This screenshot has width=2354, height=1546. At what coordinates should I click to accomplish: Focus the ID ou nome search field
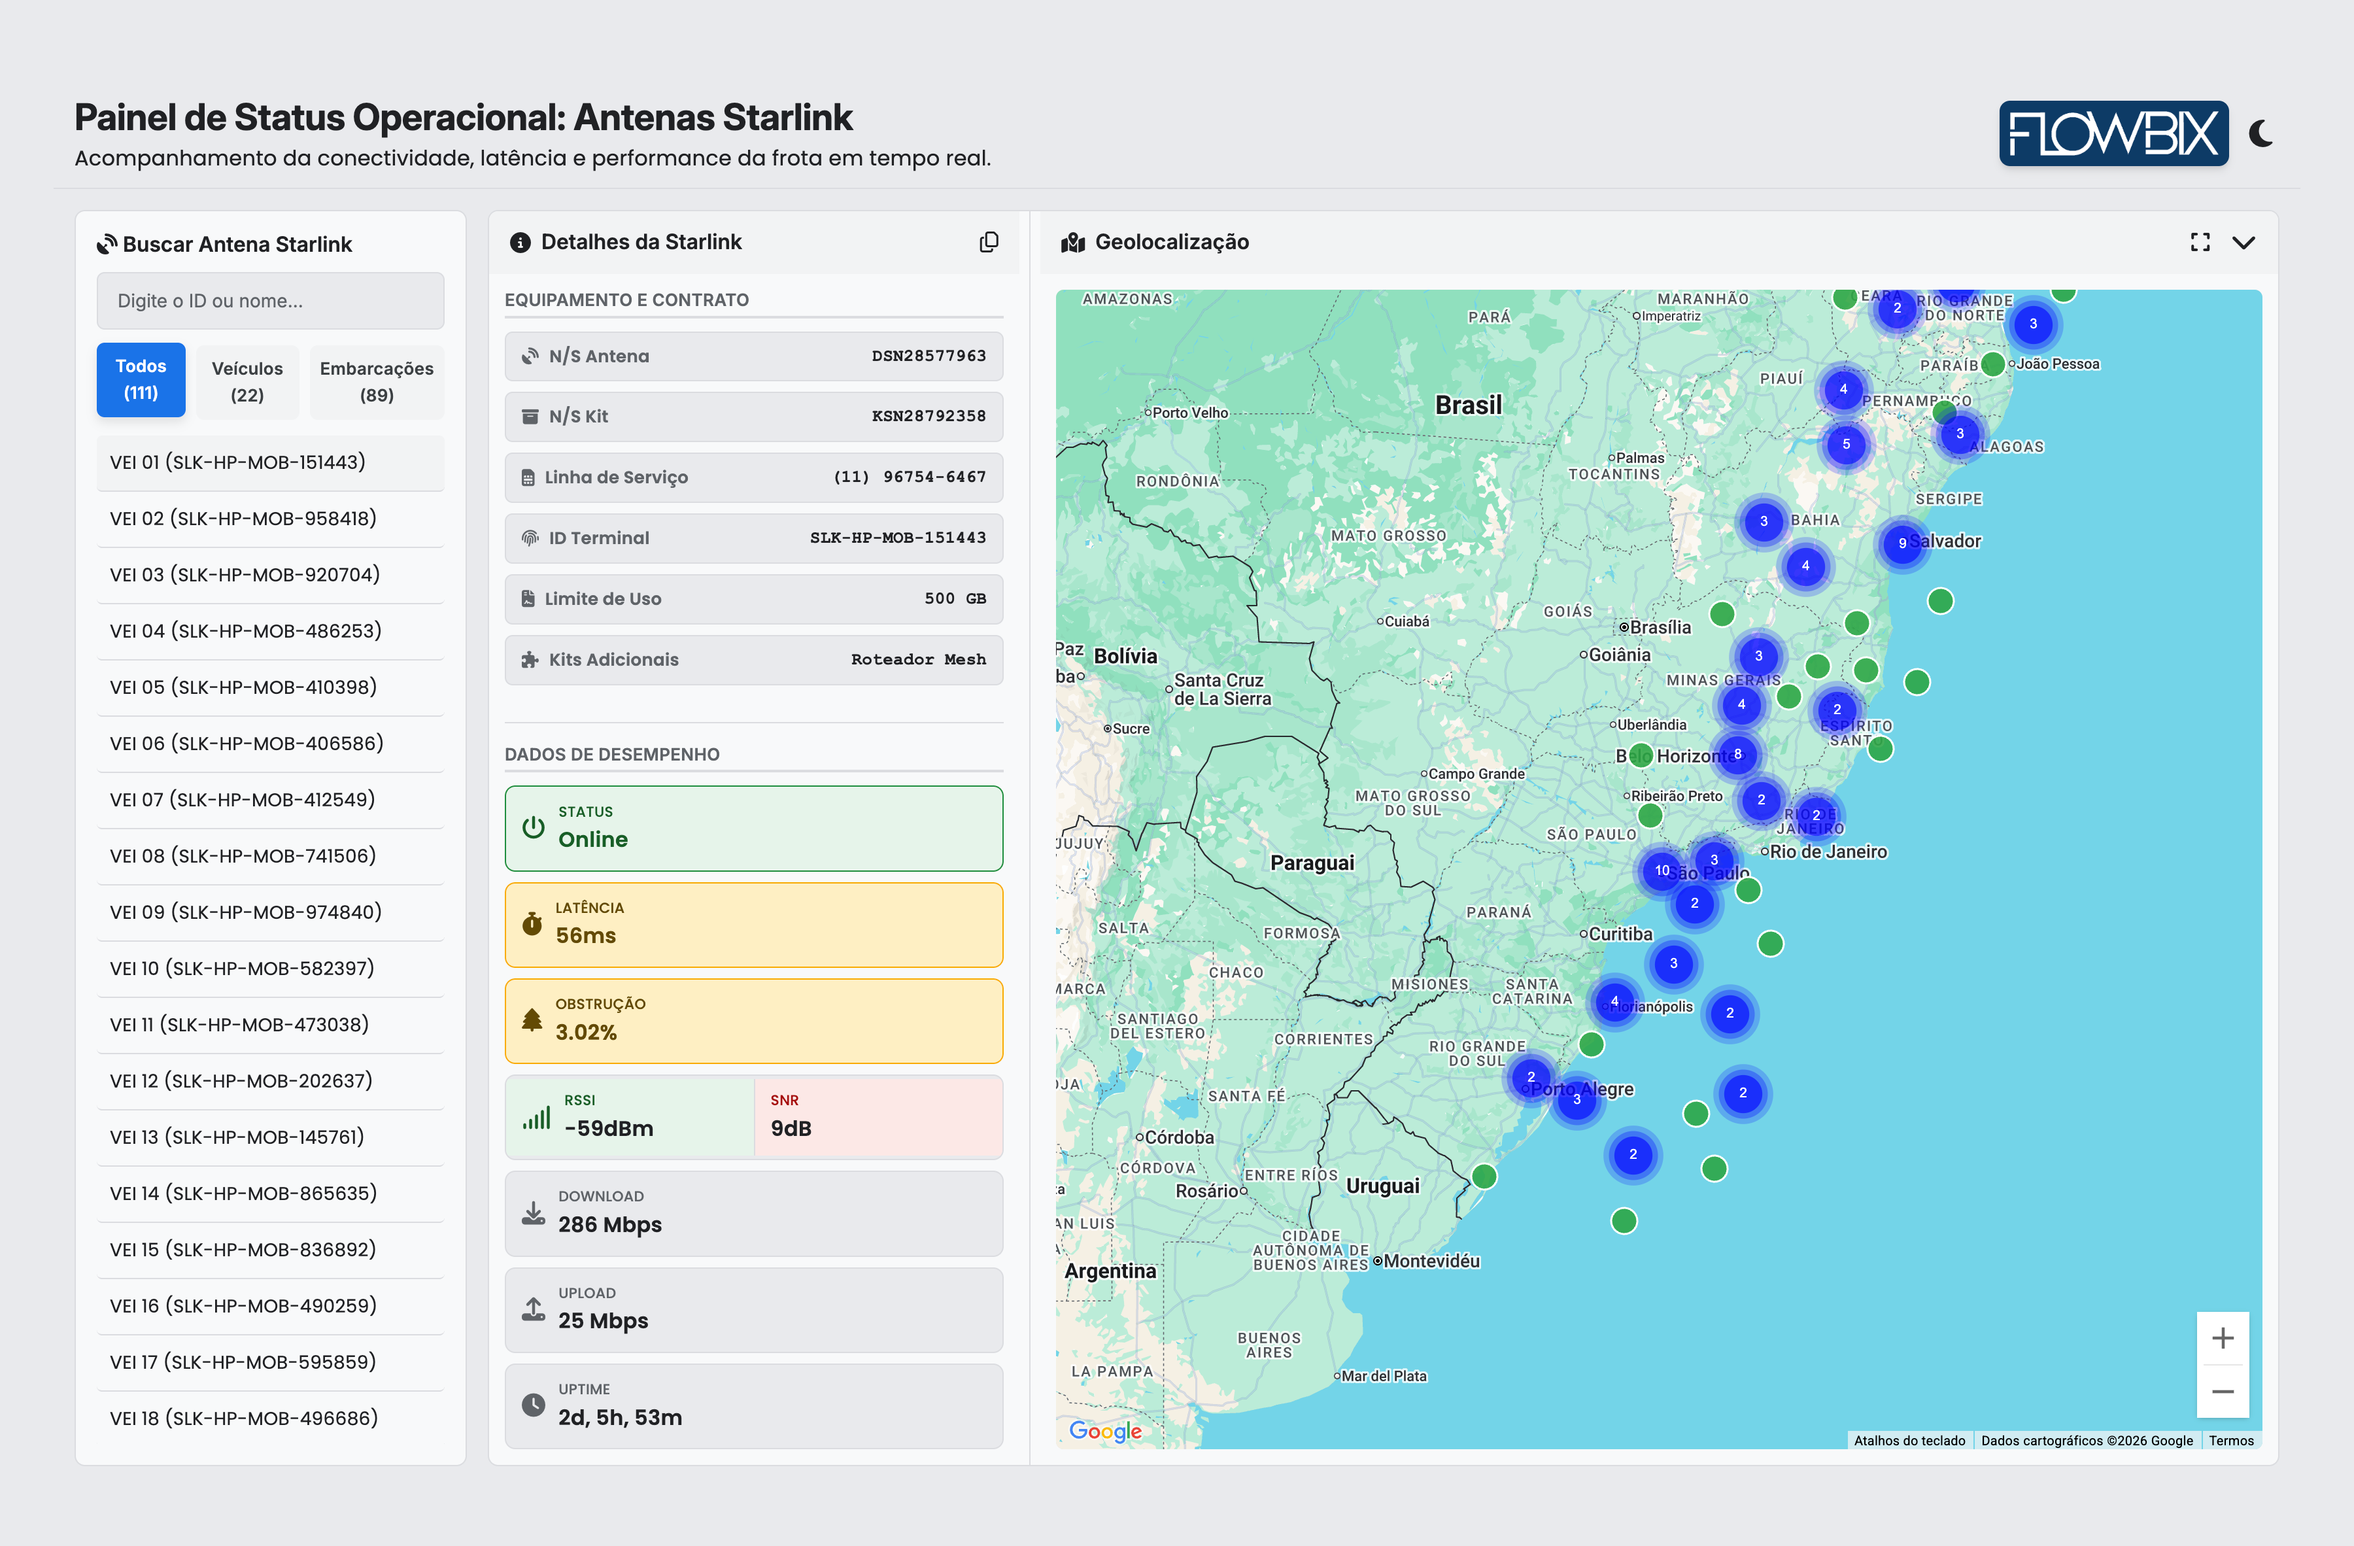pyautogui.click(x=270, y=301)
